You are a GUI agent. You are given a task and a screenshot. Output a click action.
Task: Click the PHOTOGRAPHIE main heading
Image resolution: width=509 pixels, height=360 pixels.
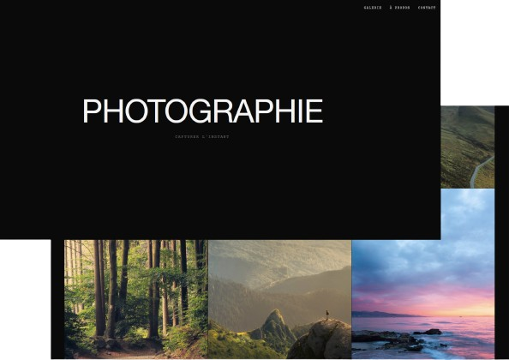click(203, 111)
